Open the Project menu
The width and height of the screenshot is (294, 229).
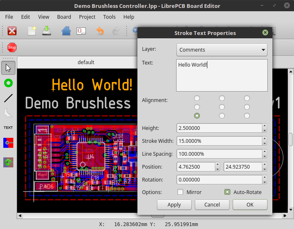pyautogui.click(x=87, y=17)
